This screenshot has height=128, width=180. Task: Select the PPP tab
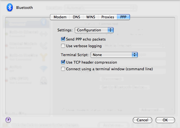pyautogui.click(x=123, y=17)
